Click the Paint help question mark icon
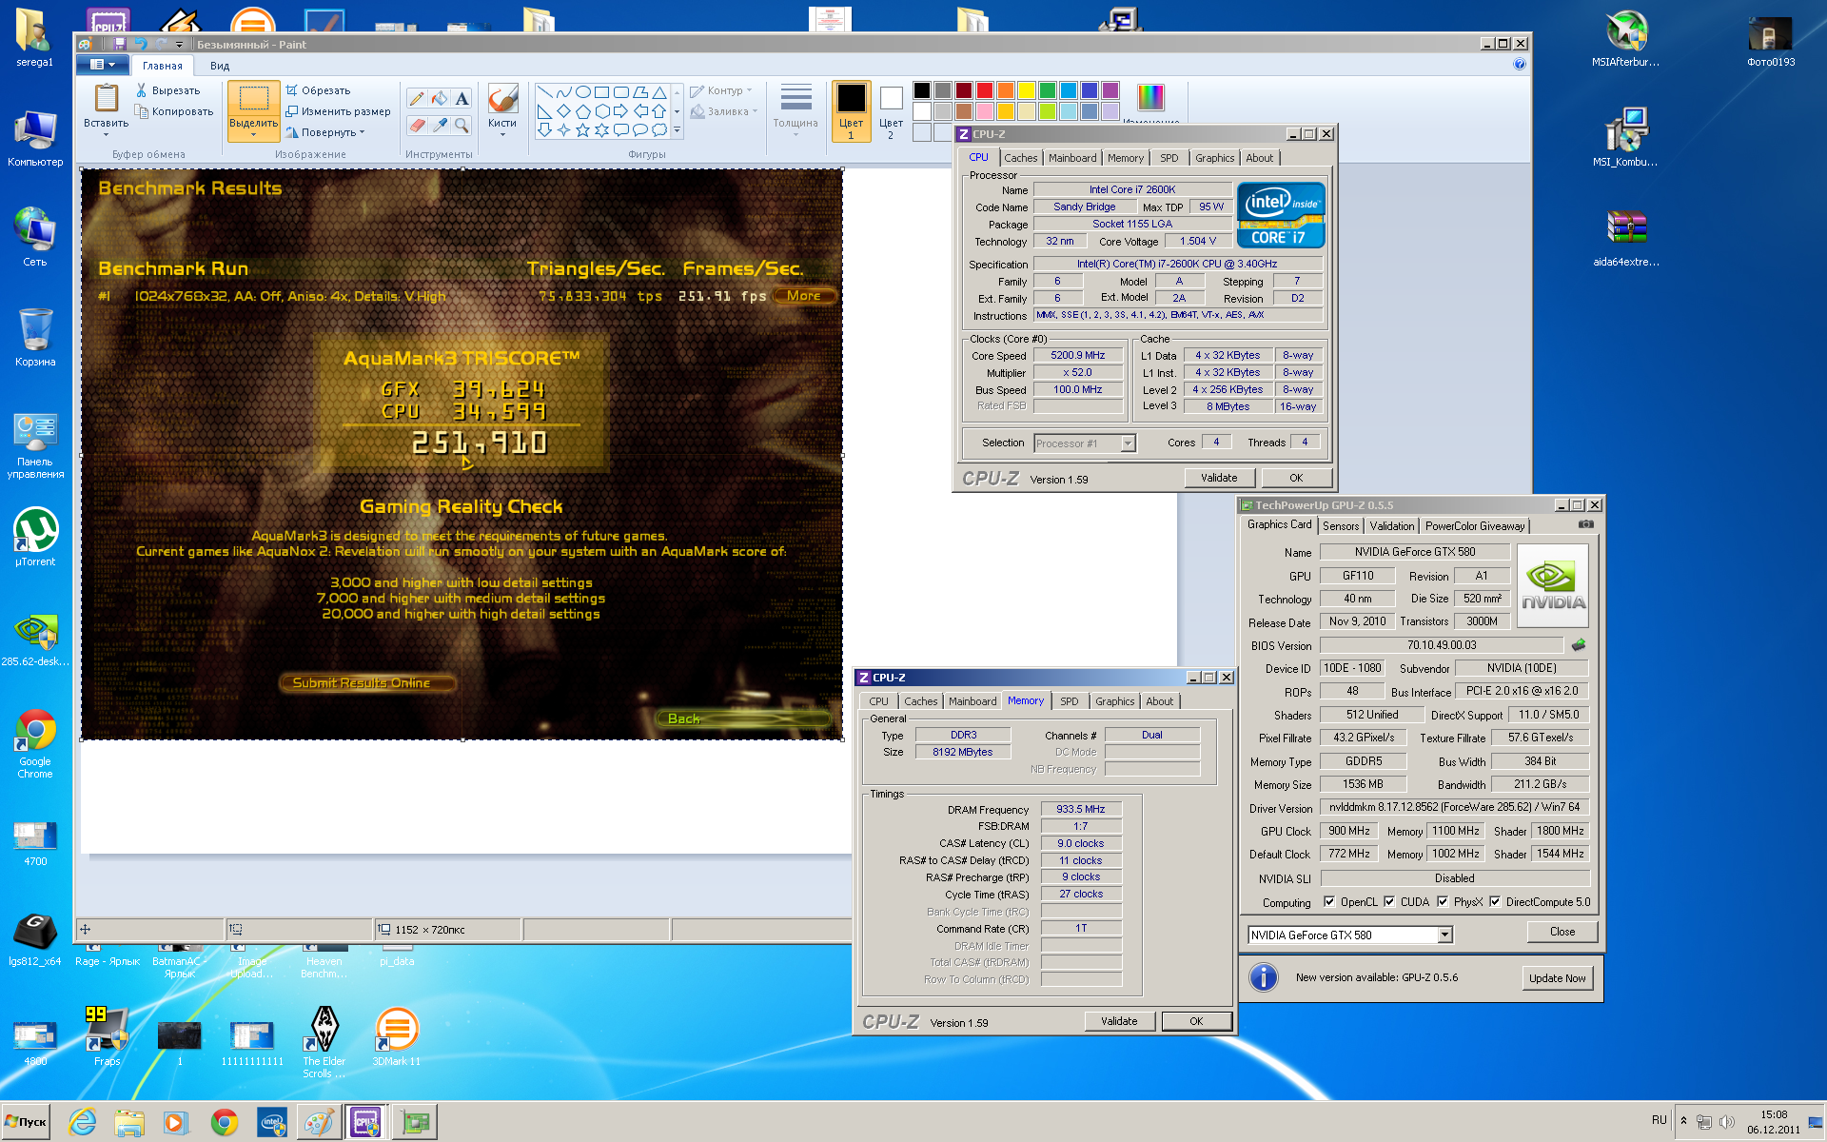1827x1142 pixels. pos(1519,65)
